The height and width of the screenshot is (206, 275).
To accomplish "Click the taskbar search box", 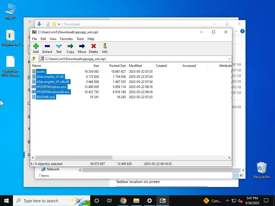I will pyautogui.click(x=52, y=201).
